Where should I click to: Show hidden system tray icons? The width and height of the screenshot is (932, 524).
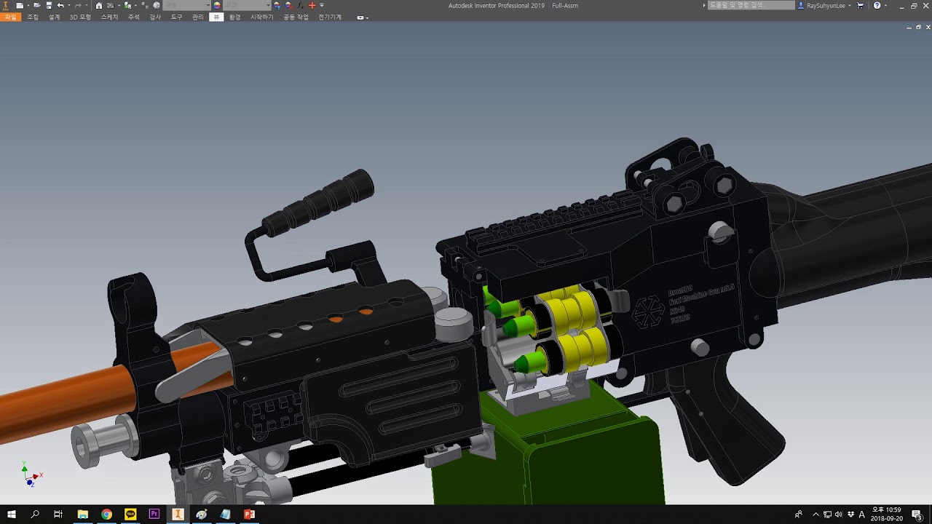pyautogui.click(x=815, y=515)
